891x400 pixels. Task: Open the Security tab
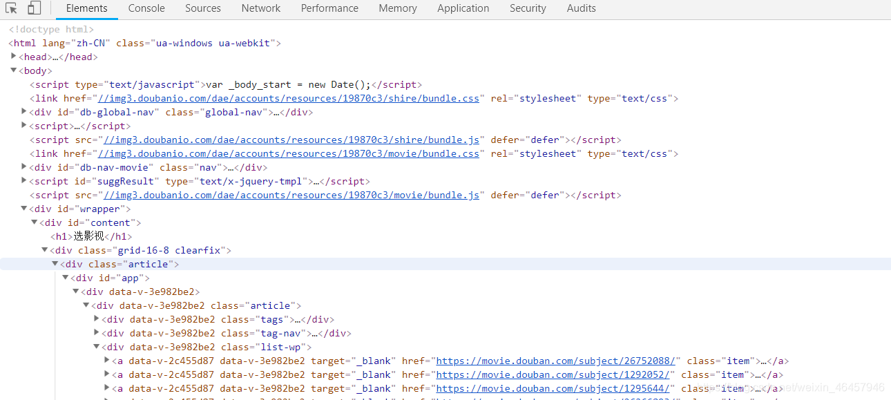528,8
